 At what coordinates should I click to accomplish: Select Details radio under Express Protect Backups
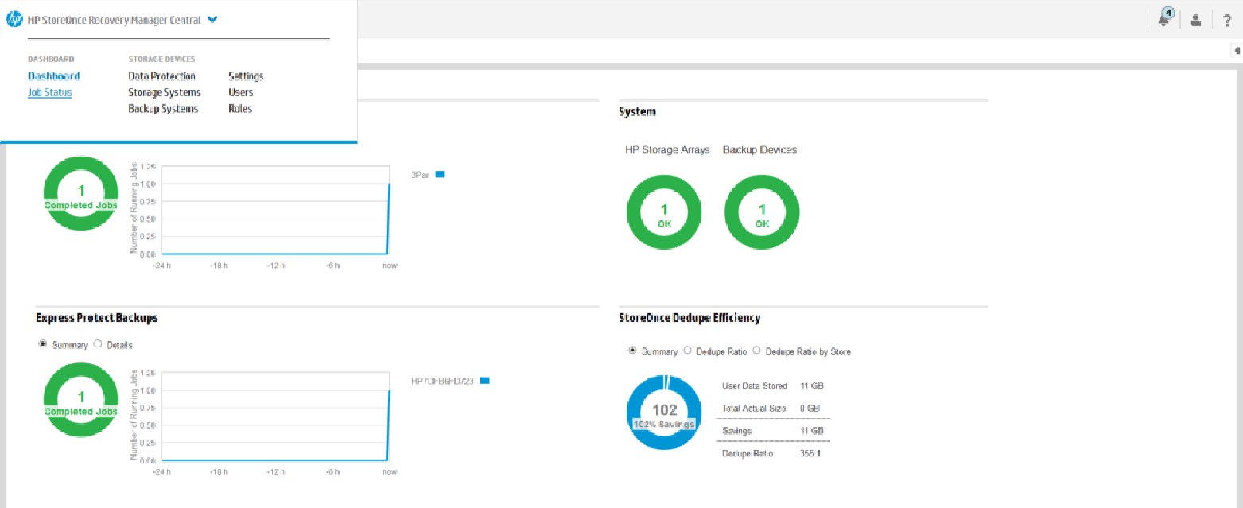98,345
